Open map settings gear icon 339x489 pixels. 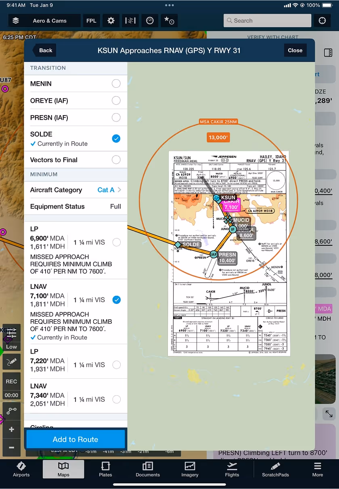click(x=111, y=21)
